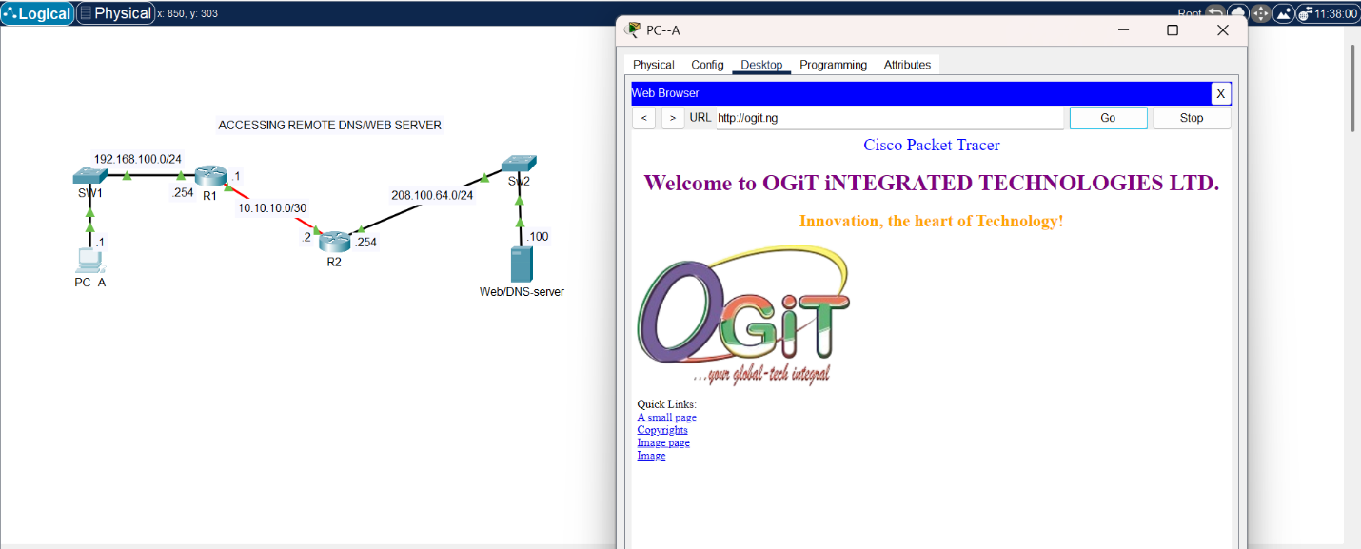
Task: Follow the 'A small page' link
Action: (666, 418)
